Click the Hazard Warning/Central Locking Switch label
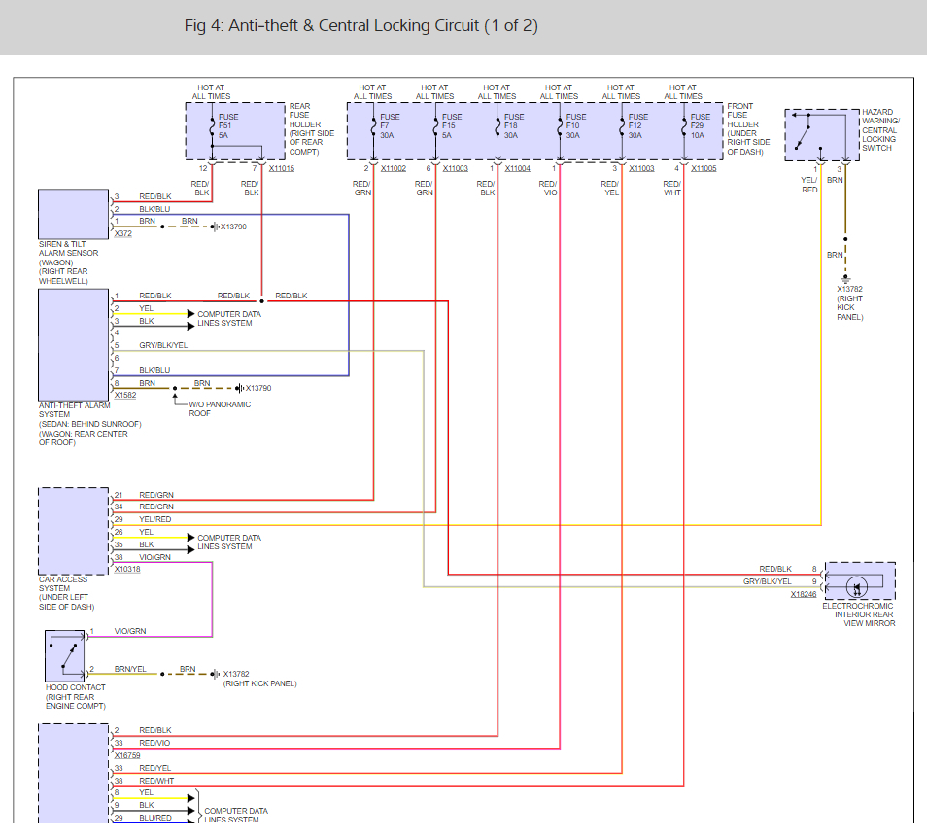Viewport: 927px width, 839px height. 880,129
